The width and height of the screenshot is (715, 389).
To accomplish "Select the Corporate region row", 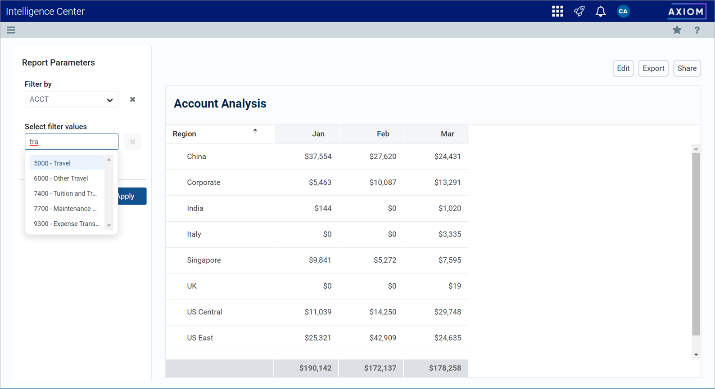I will click(x=317, y=183).
